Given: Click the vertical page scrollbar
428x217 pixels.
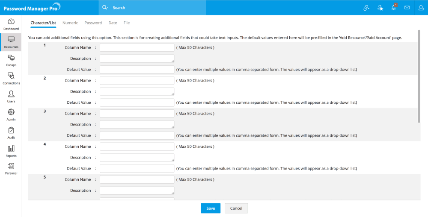Looking at the screenshot, I should (x=419, y=77).
